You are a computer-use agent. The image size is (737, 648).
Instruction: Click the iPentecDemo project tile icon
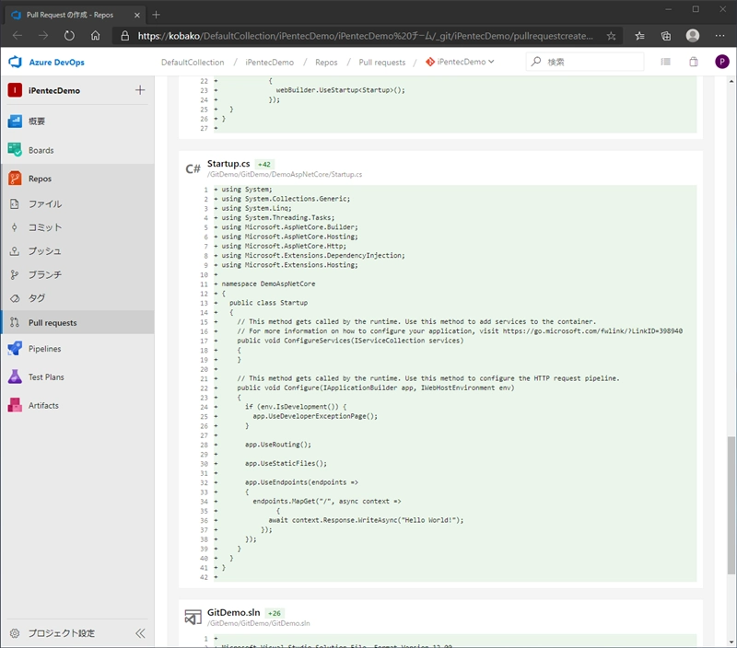click(15, 90)
